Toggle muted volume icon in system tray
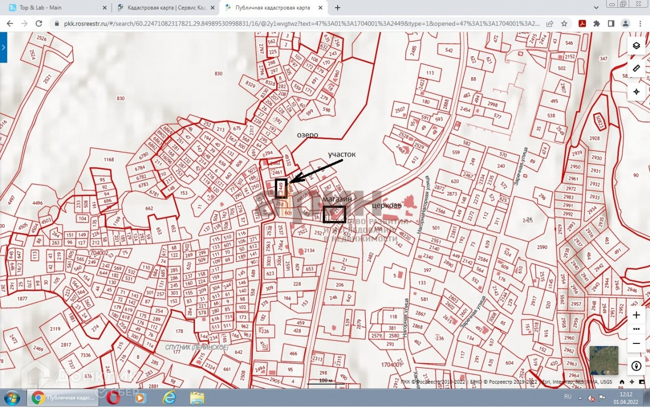Image resolution: width=650 pixels, height=408 pixels. pos(592,397)
